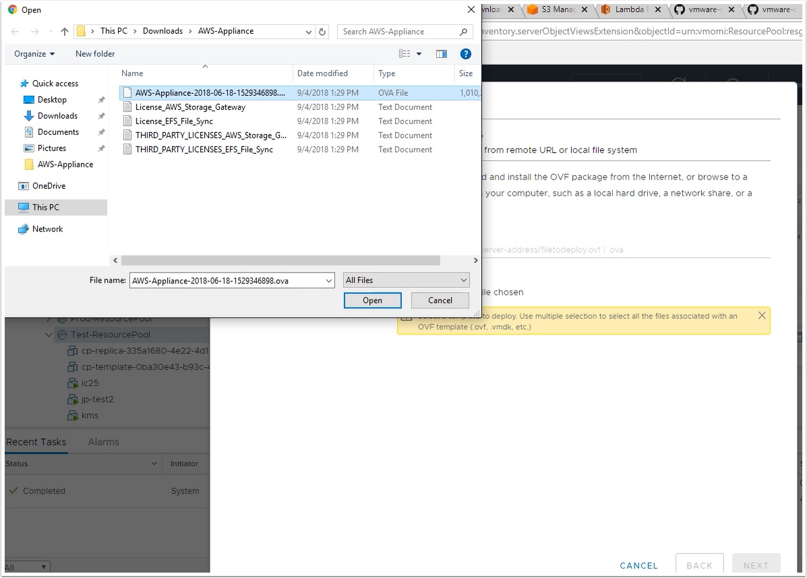Select This PC in the navigation pane
Image resolution: width=807 pixels, height=578 pixels.
(x=55, y=208)
